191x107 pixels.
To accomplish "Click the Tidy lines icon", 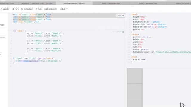I will 36,9.
